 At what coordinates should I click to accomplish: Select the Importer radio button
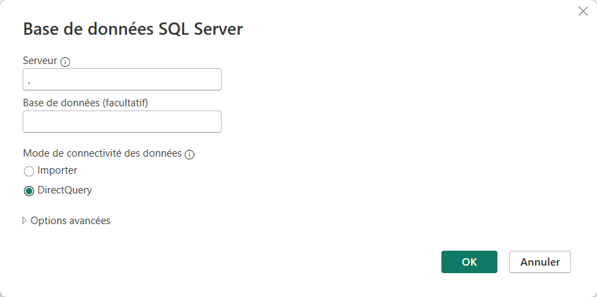coord(29,172)
